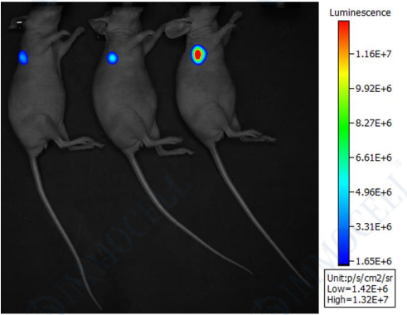The width and height of the screenshot is (407, 315).
Task: Click the 1.65E+6 scale label
Action: (x=373, y=261)
